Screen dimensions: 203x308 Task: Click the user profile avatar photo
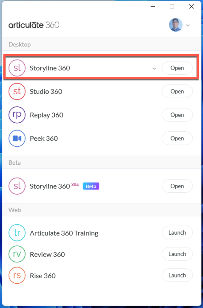pos(176,25)
